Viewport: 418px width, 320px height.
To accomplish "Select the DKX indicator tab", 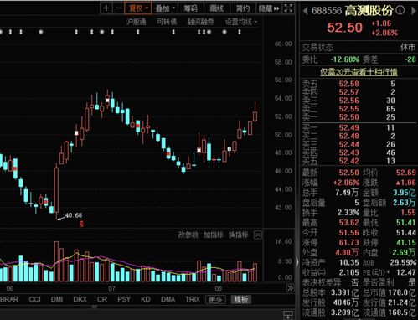I will [80, 299].
